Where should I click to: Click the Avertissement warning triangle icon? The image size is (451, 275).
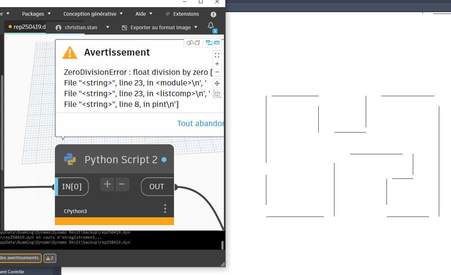coord(70,53)
